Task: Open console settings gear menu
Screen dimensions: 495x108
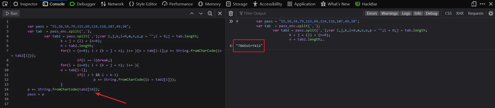Action: [491, 13]
